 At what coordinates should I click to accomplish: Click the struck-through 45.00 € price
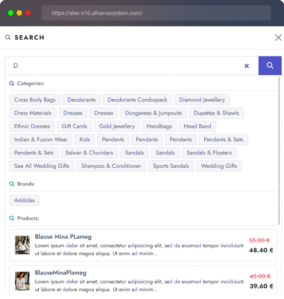(x=260, y=276)
